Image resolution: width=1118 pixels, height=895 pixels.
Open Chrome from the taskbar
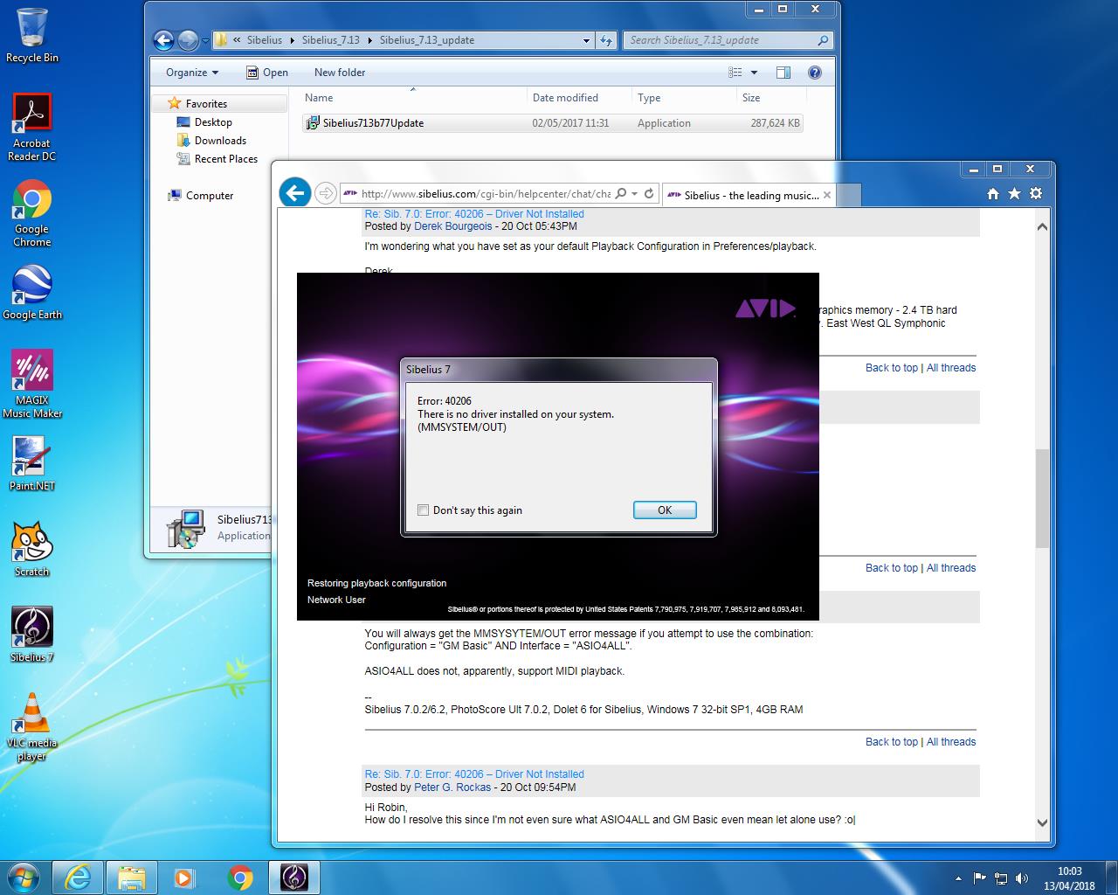(x=240, y=878)
